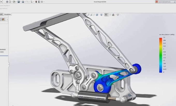The image size is (176, 106).
Task: Expand dropdown arrow next to Print icon
Action: [x=25, y=2]
